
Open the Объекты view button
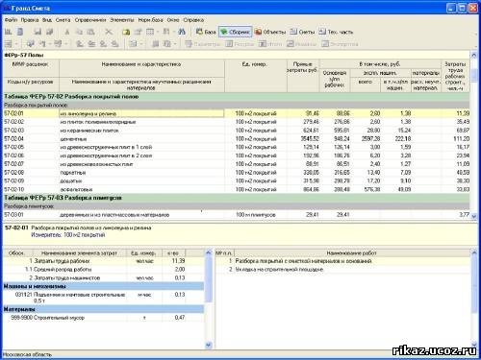270,32
